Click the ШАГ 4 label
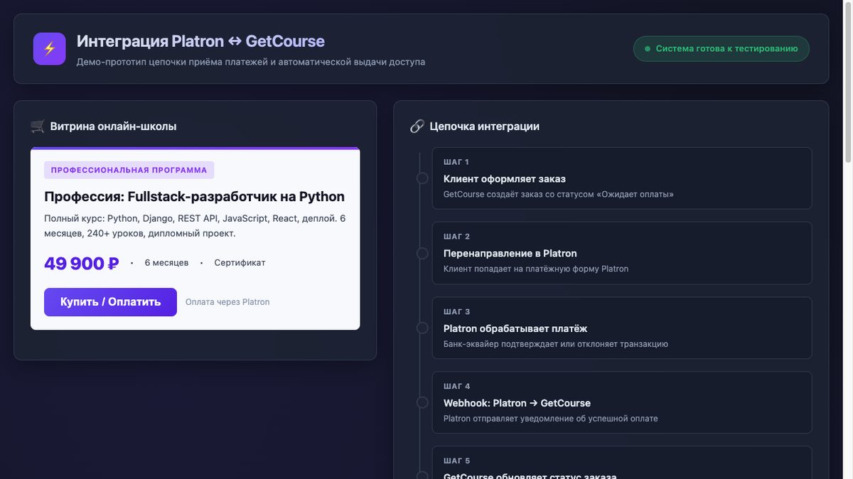 pyautogui.click(x=456, y=387)
